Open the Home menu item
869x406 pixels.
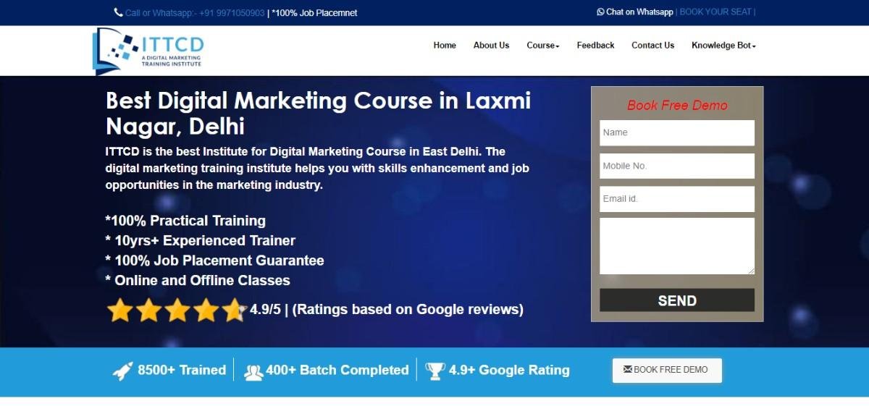pyautogui.click(x=445, y=46)
